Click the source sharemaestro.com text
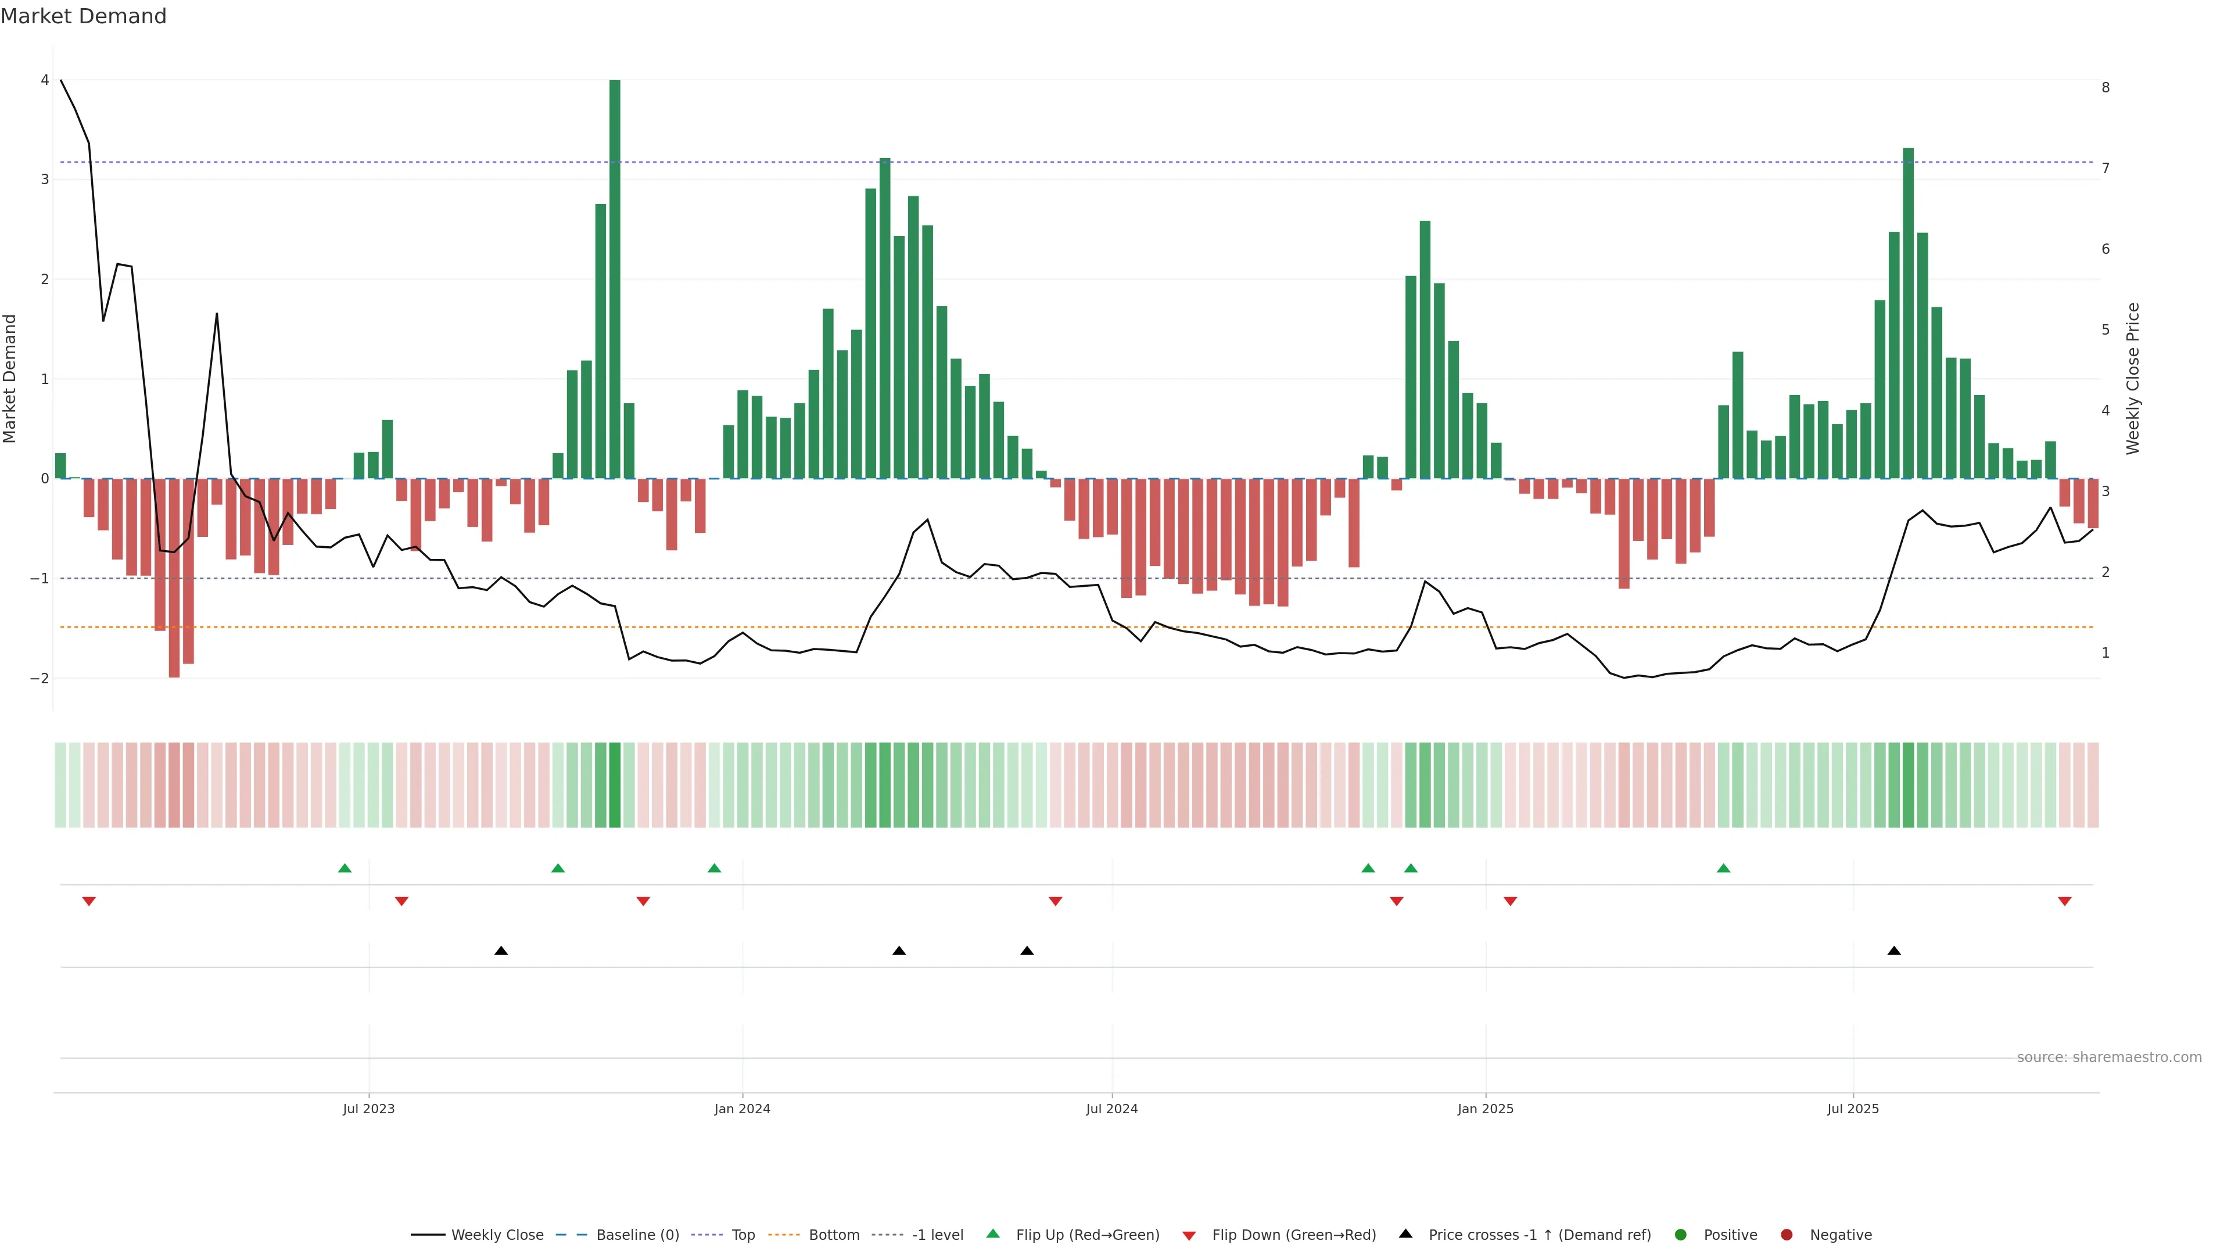This screenshot has width=2231, height=1255. click(2109, 1057)
